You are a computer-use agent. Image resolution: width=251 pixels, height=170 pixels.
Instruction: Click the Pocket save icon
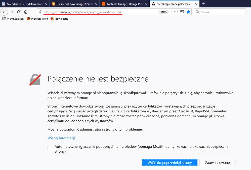182,12
